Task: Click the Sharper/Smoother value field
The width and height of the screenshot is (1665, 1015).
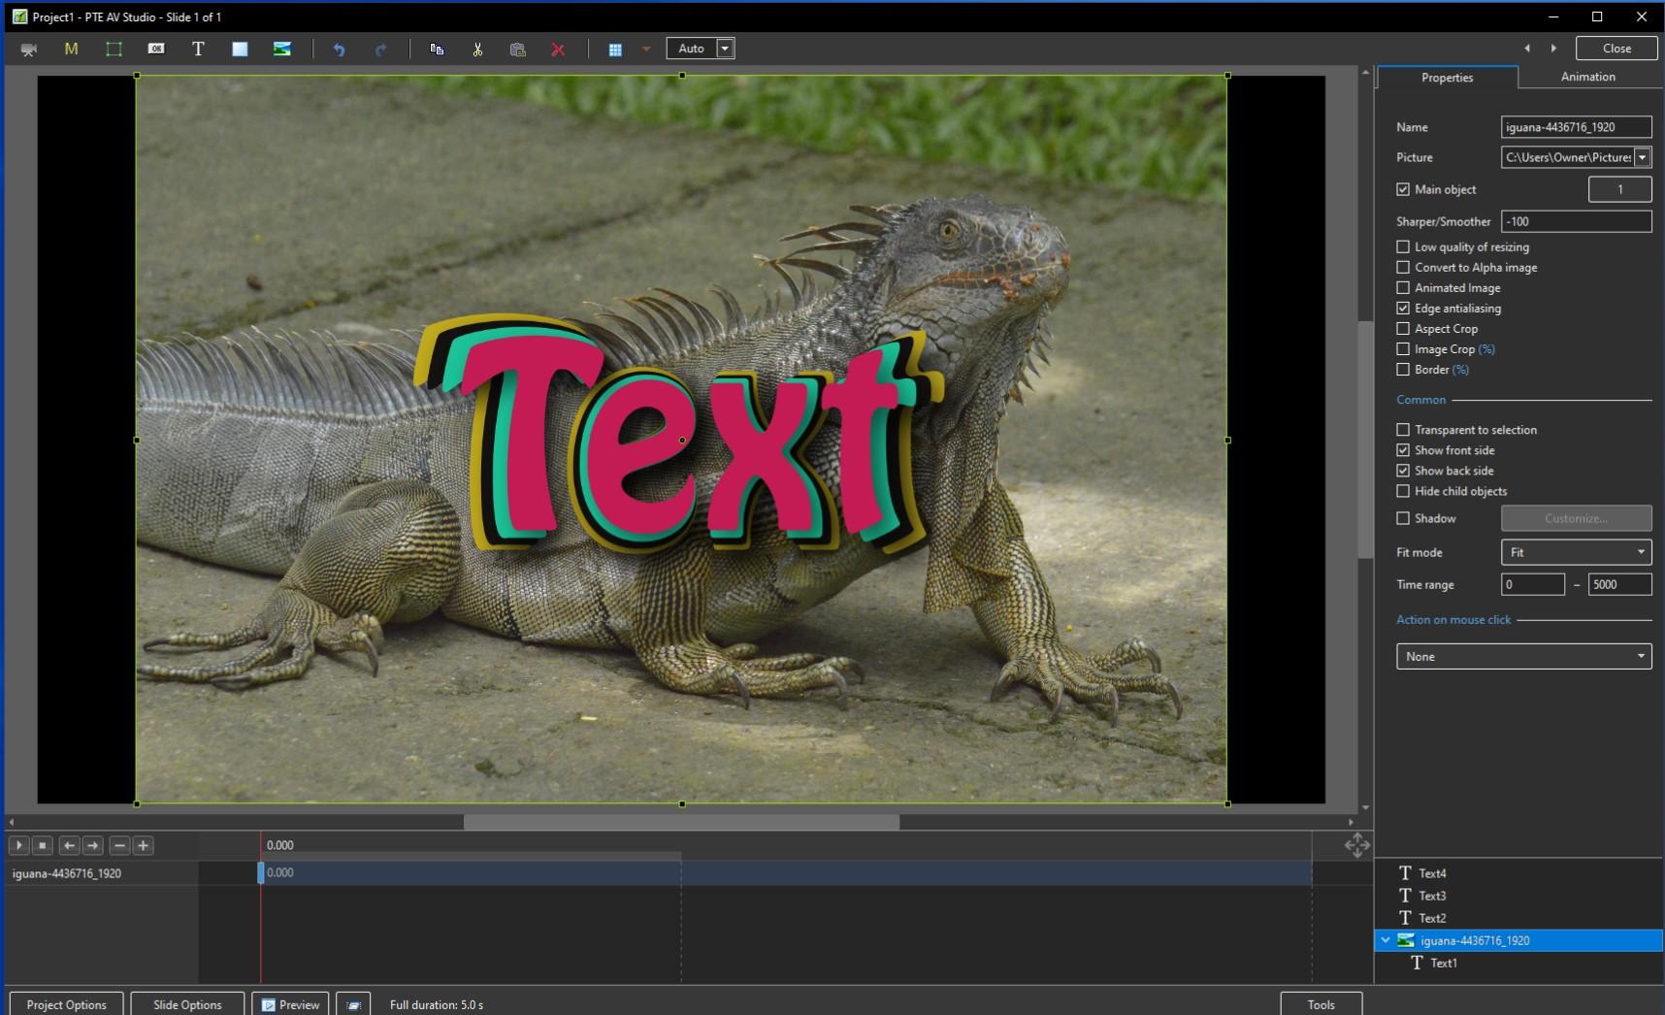Action: (x=1576, y=221)
